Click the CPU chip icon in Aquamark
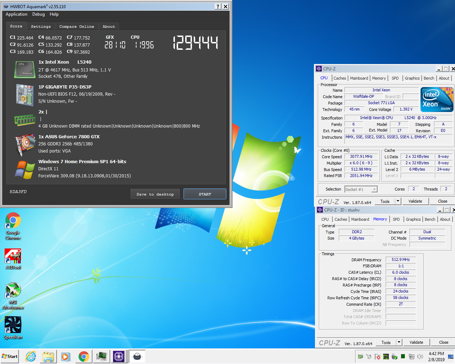 (25, 69)
